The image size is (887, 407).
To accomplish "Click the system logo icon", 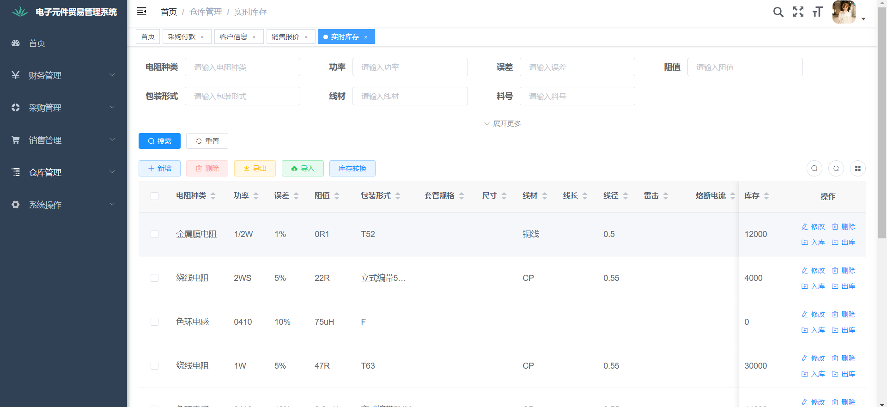I will point(20,12).
